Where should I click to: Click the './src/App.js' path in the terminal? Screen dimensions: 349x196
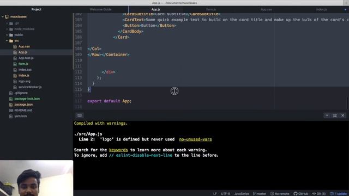click(88, 134)
